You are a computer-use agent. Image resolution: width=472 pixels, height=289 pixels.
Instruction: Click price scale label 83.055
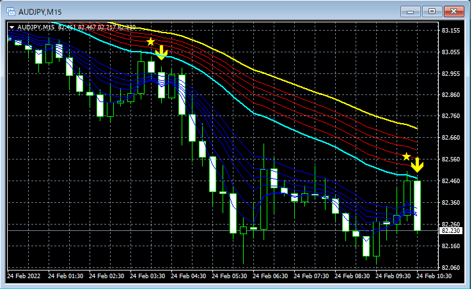(451, 52)
